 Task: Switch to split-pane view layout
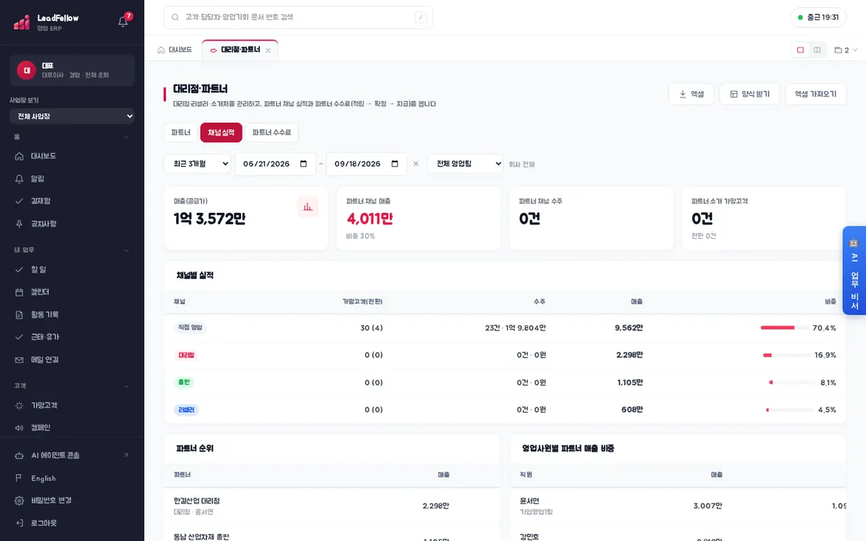click(x=817, y=50)
